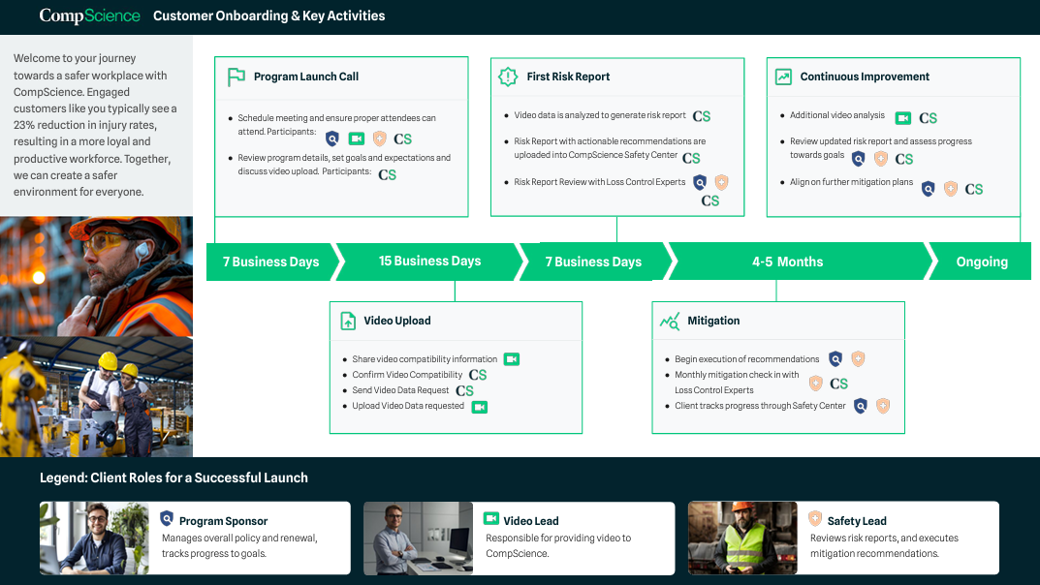Click the Program Sponsor portrait photo
The width and height of the screenshot is (1040, 585).
click(95, 538)
